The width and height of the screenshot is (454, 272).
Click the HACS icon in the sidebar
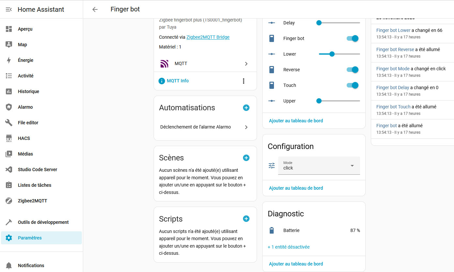pyautogui.click(x=9, y=138)
